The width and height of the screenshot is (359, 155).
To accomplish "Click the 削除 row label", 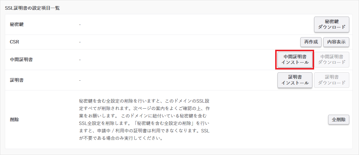I will click(x=14, y=120).
